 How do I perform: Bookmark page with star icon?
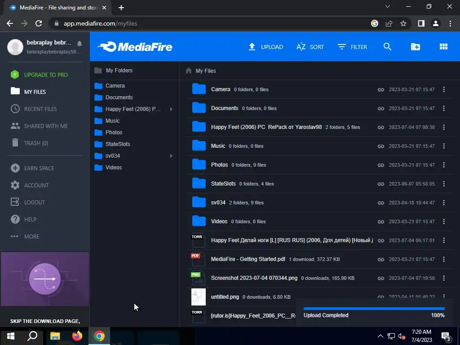[x=403, y=23]
